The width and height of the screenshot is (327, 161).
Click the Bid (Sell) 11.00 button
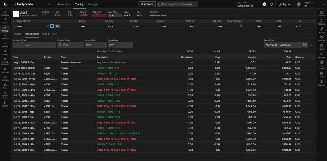pyautogui.click(x=99, y=16)
